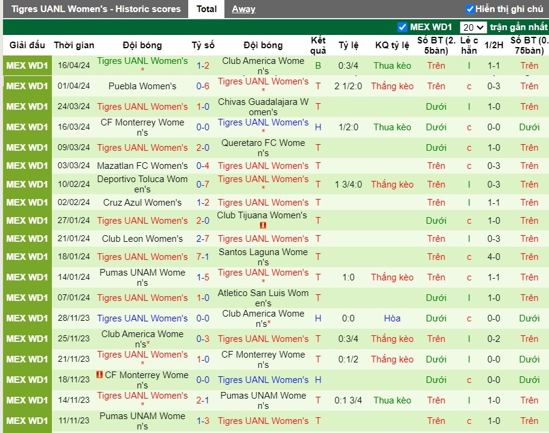
Task: Click MEX WD1 league cell for 01/04/24
Action: tap(27, 86)
